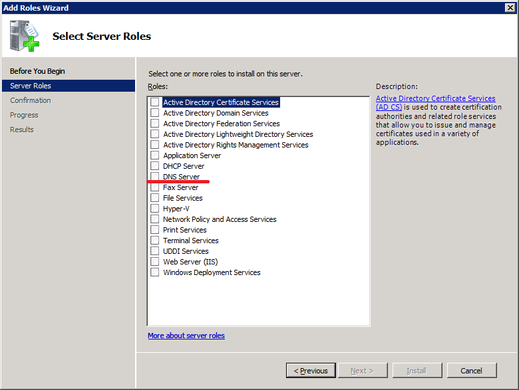Open Active Directory Certificate Services description link
The width and height of the screenshot is (519, 390).
[x=436, y=102]
